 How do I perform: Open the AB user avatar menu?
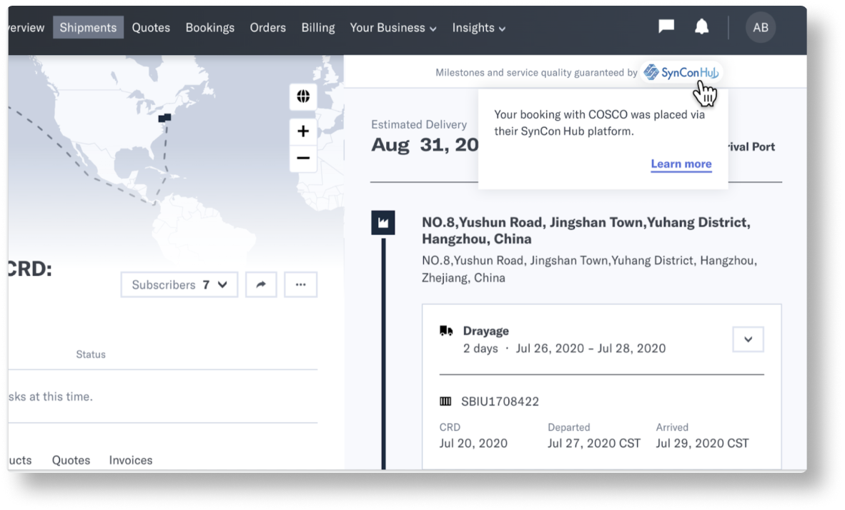pyautogui.click(x=761, y=27)
